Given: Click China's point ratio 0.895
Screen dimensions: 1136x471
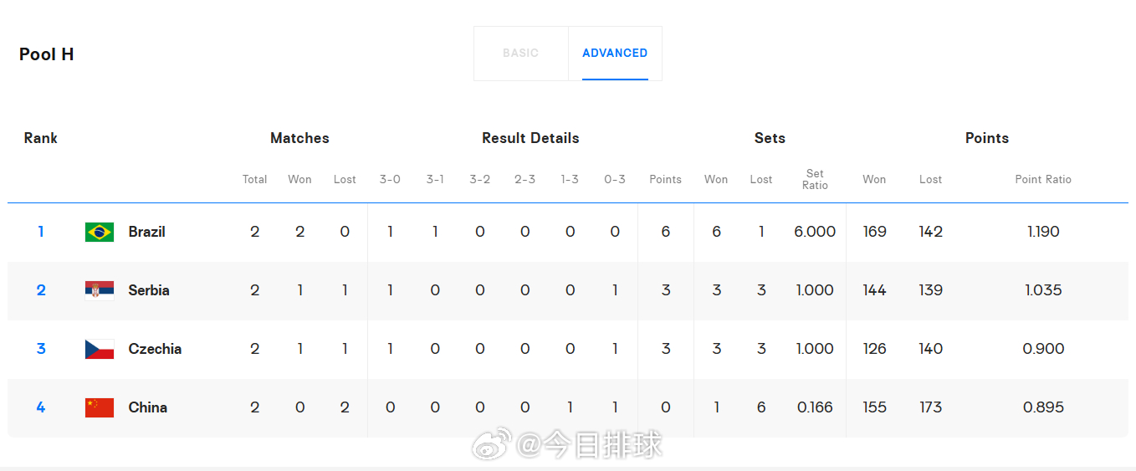Looking at the screenshot, I should (x=1043, y=407).
